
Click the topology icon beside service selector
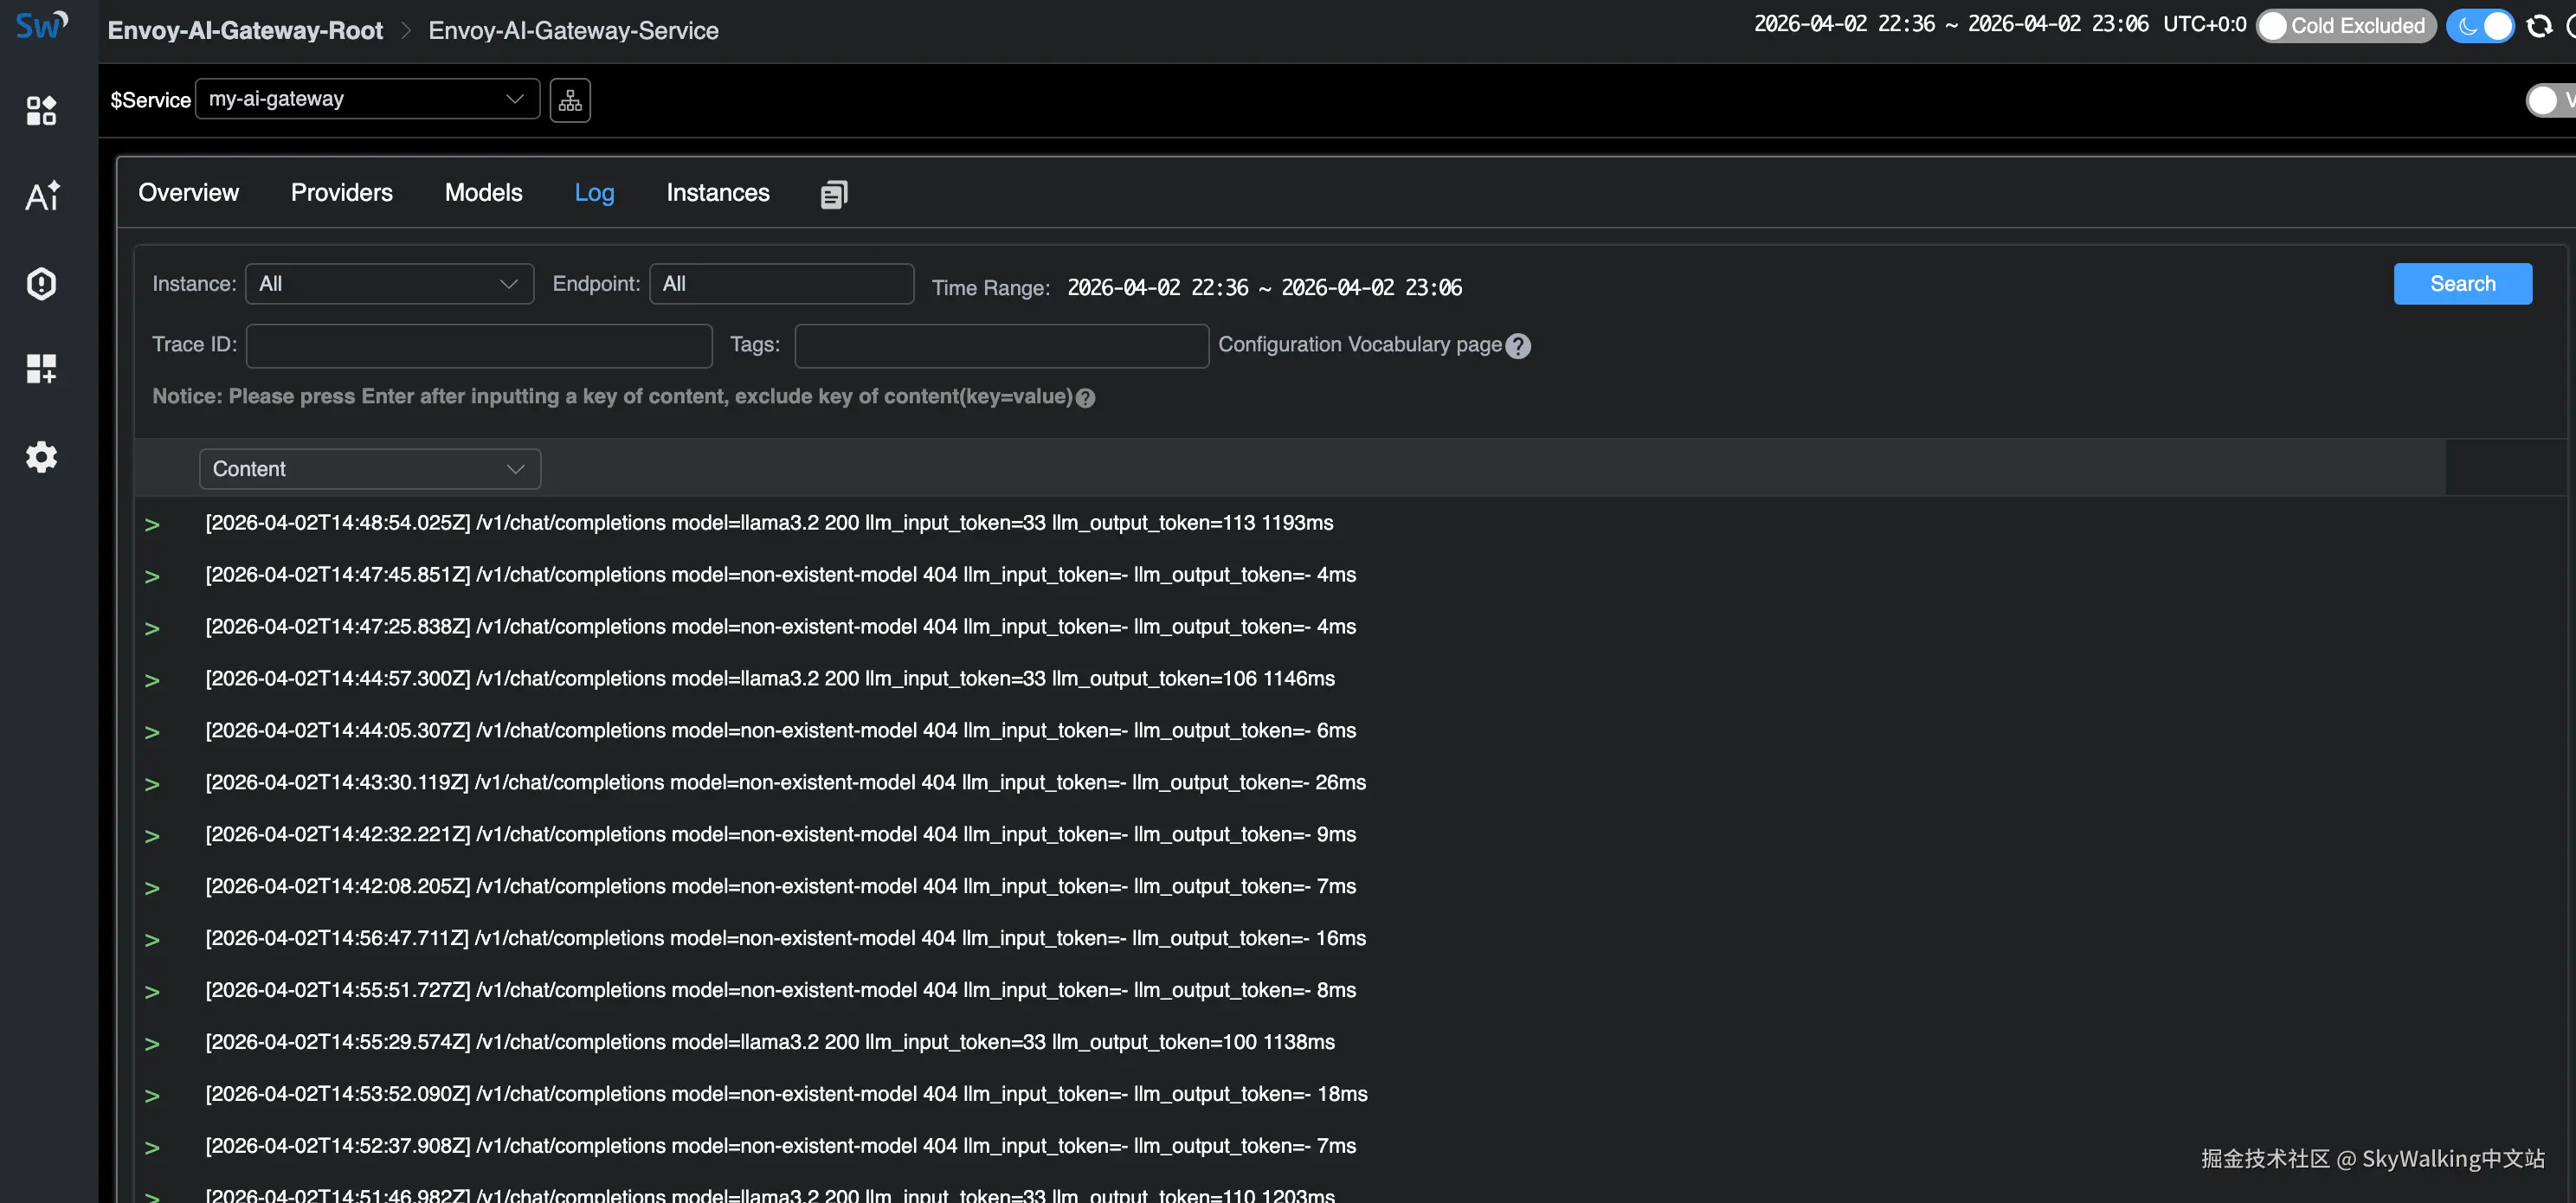tap(570, 100)
